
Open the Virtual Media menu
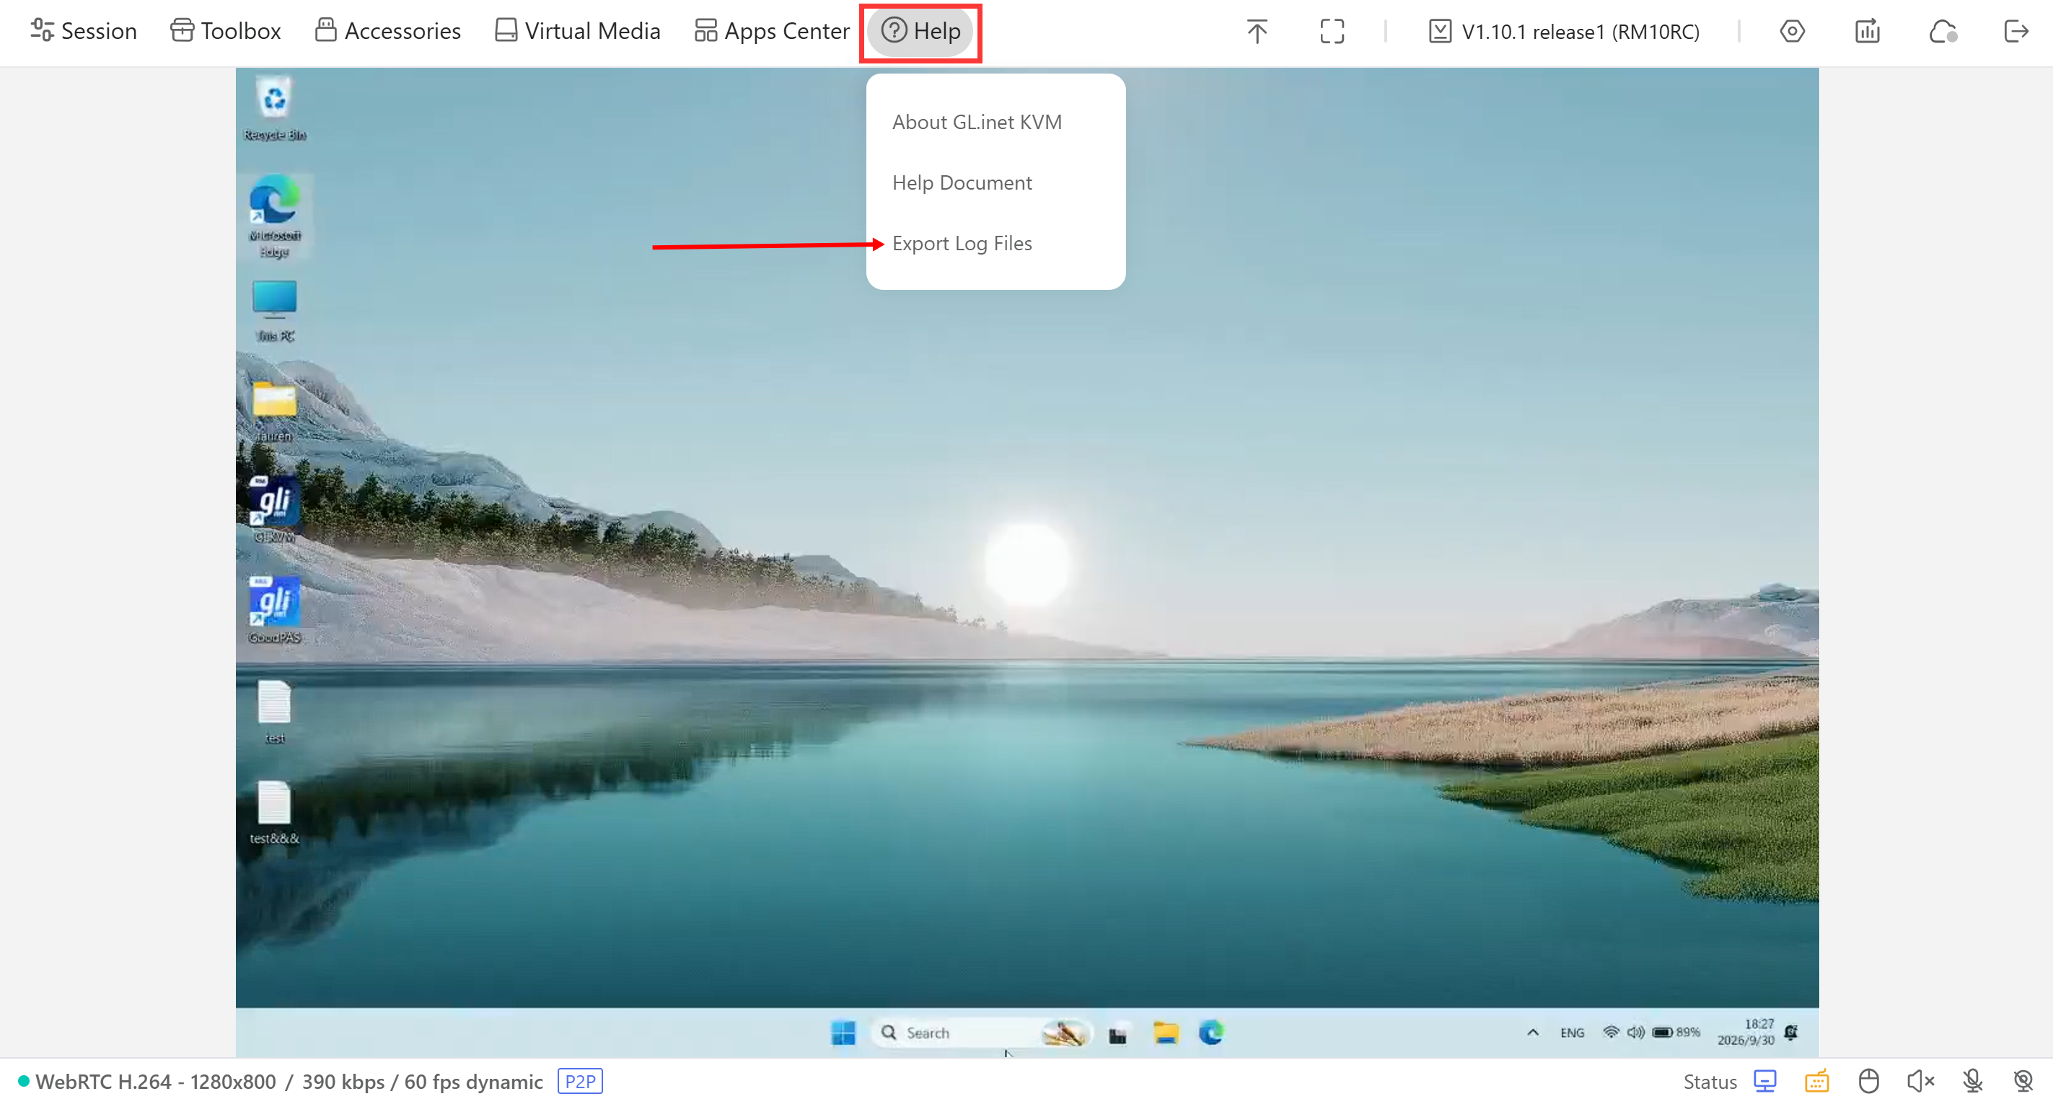pos(578,31)
